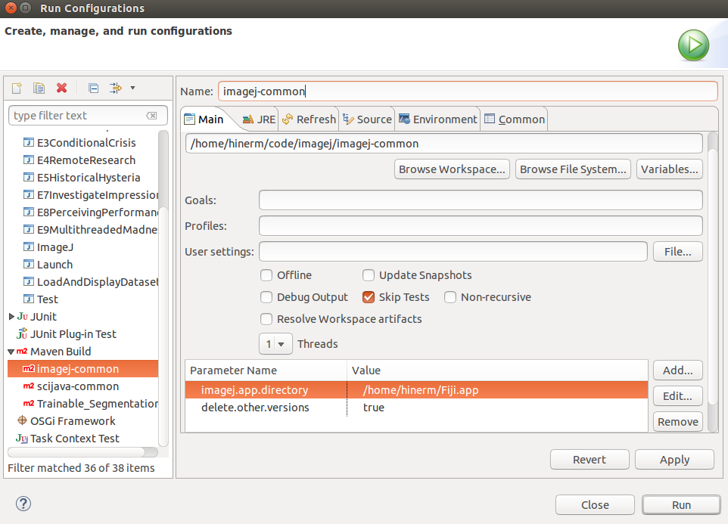Click the Task Context Test icon
This screenshot has width=728, height=524.
click(x=22, y=439)
